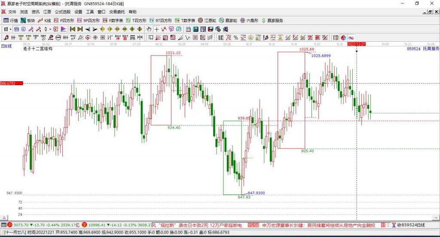The height and width of the screenshot is (237, 440).
Task: Click the news ticker about 申万宏源董事长刘健
Action: pyautogui.click(x=318, y=225)
